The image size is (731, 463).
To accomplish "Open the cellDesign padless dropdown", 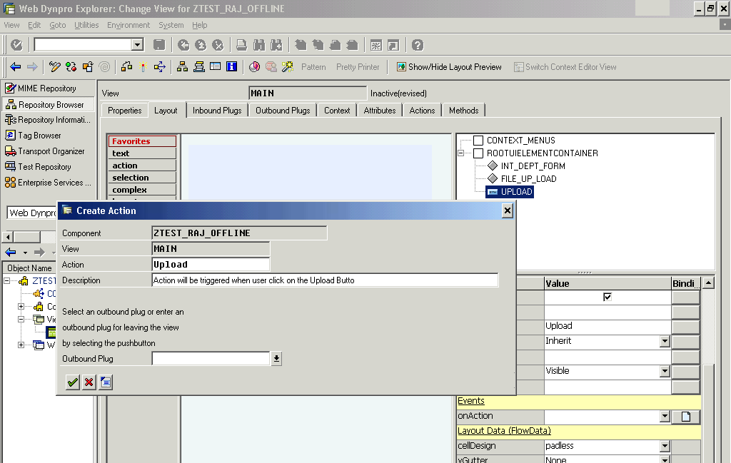I will [665, 447].
